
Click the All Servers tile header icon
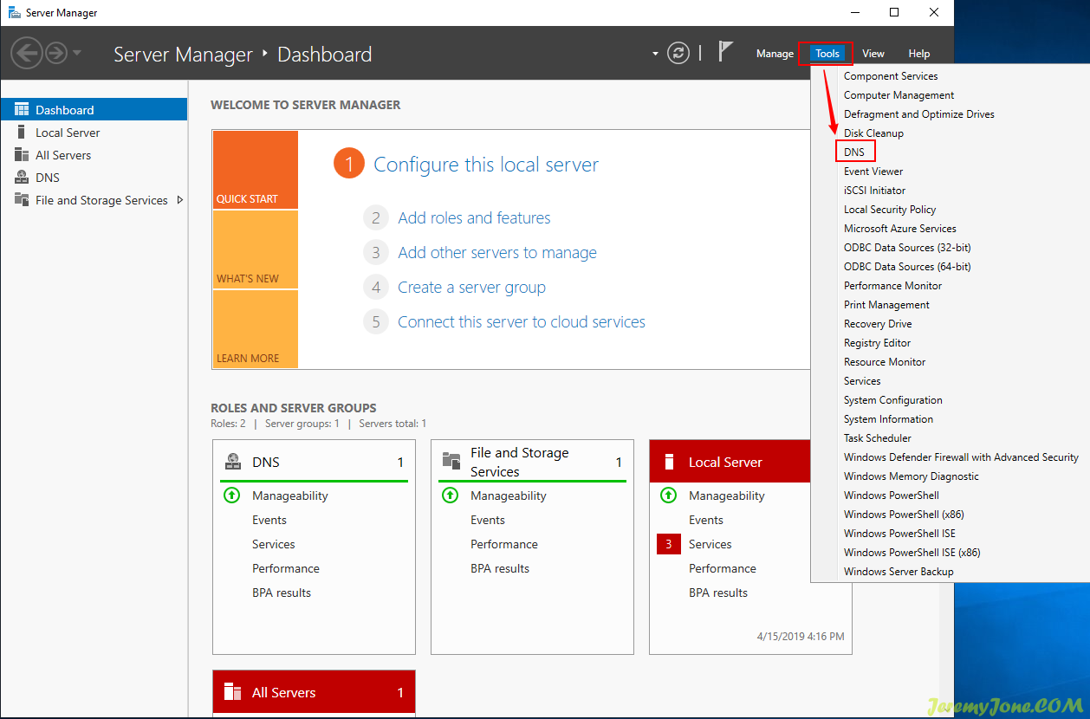point(232,692)
